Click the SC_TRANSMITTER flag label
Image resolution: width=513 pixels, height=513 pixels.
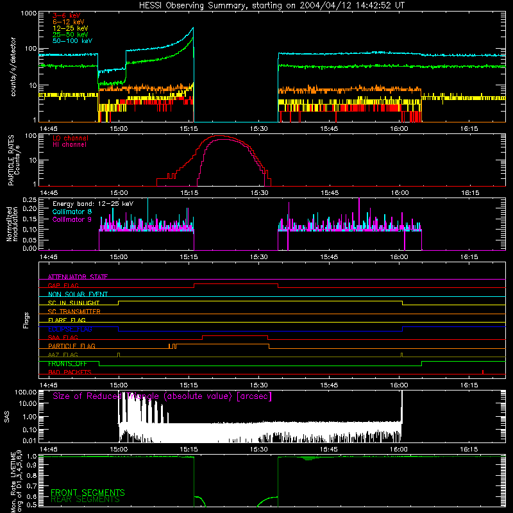point(74,312)
